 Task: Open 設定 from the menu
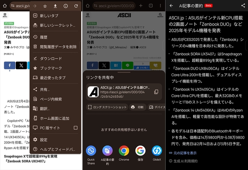(55, 140)
